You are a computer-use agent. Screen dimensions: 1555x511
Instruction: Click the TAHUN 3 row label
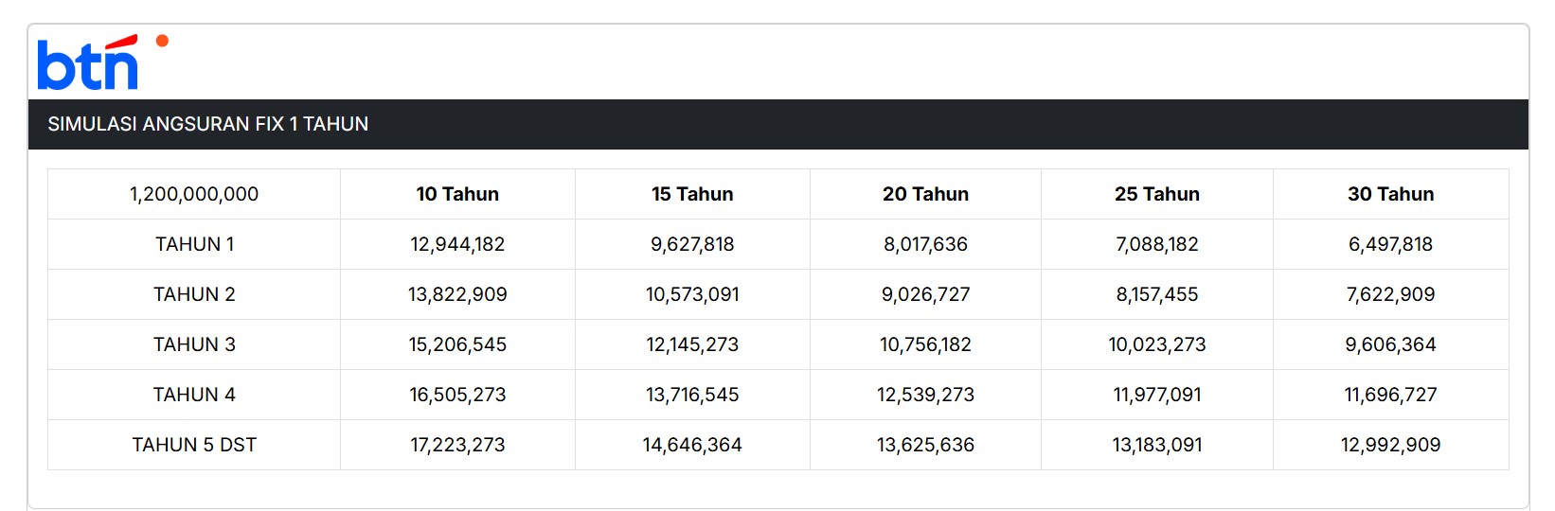(194, 344)
